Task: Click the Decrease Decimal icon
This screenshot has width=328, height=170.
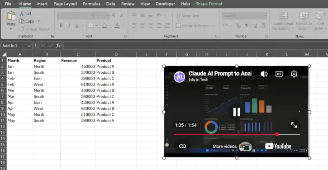Action: tap(264, 26)
